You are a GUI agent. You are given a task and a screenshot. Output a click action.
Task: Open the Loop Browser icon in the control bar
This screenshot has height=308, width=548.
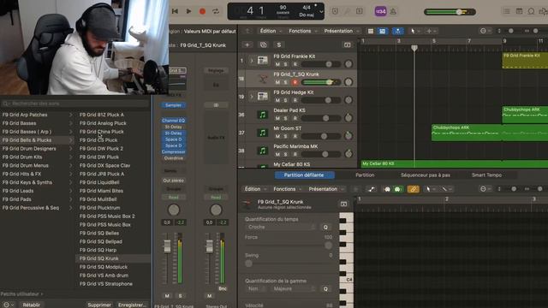click(x=531, y=11)
